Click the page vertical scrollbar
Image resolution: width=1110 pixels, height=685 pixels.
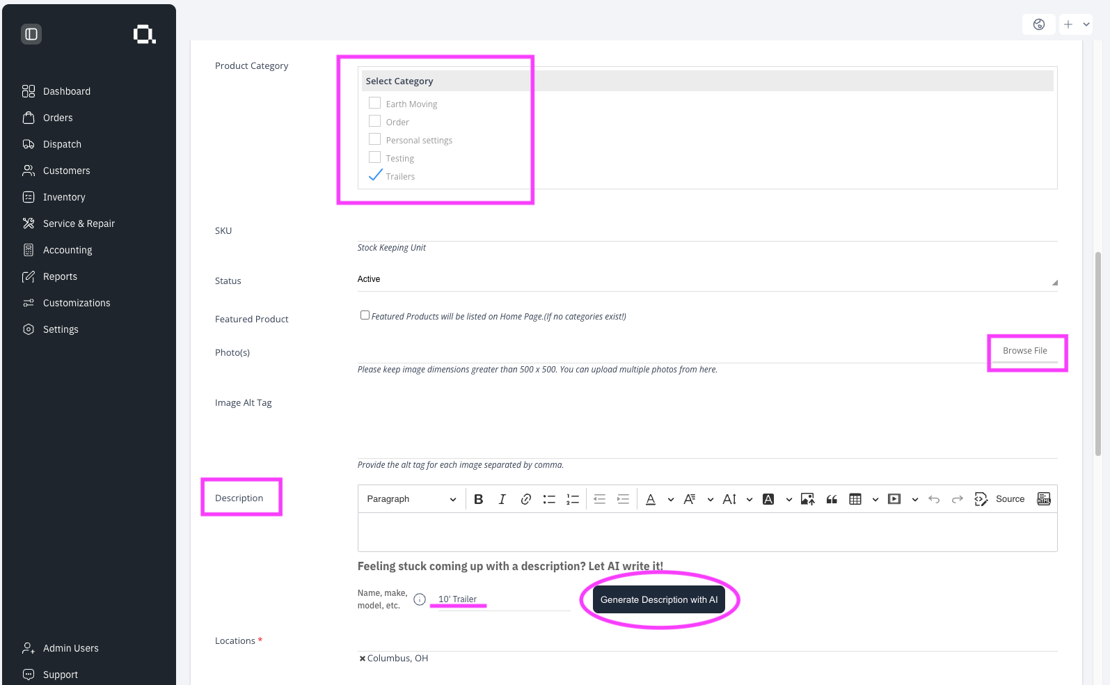click(x=1098, y=354)
